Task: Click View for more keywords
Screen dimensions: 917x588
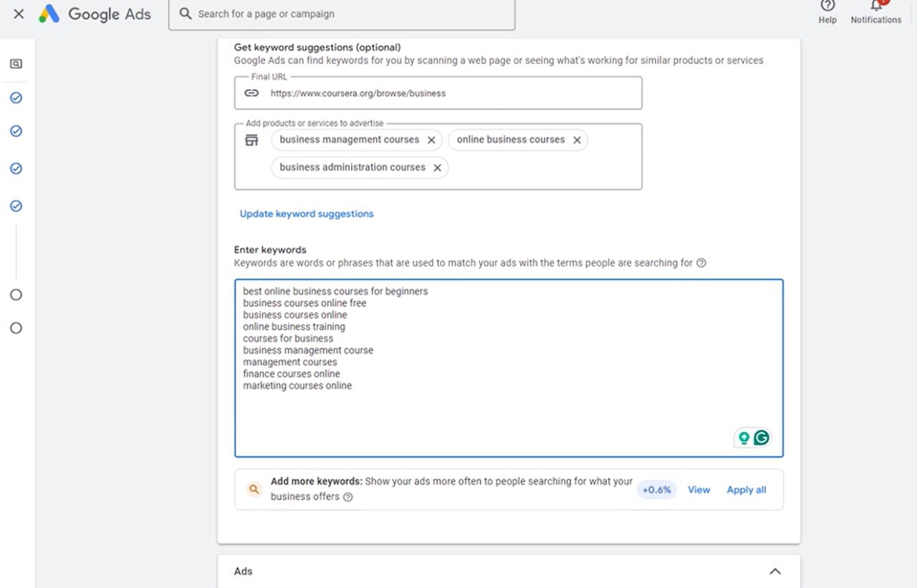Action: (698, 490)
